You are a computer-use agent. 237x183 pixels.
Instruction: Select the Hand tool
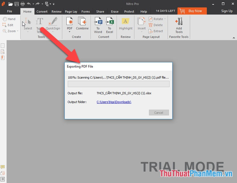pos(9,19)
